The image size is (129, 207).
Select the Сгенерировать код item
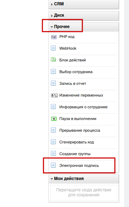[x=77, y=142]
